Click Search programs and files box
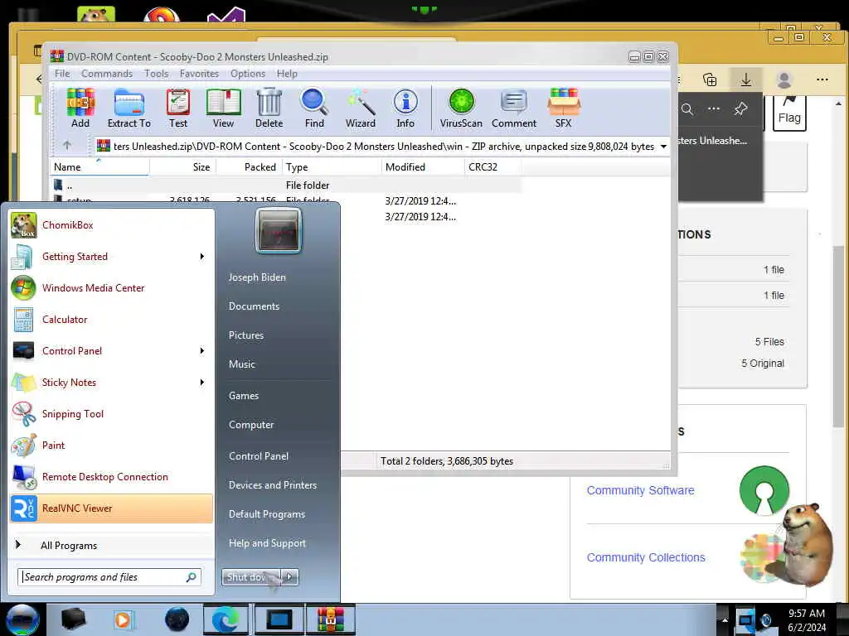The height and width of the screenshot is (636, 849). [109, 577]
